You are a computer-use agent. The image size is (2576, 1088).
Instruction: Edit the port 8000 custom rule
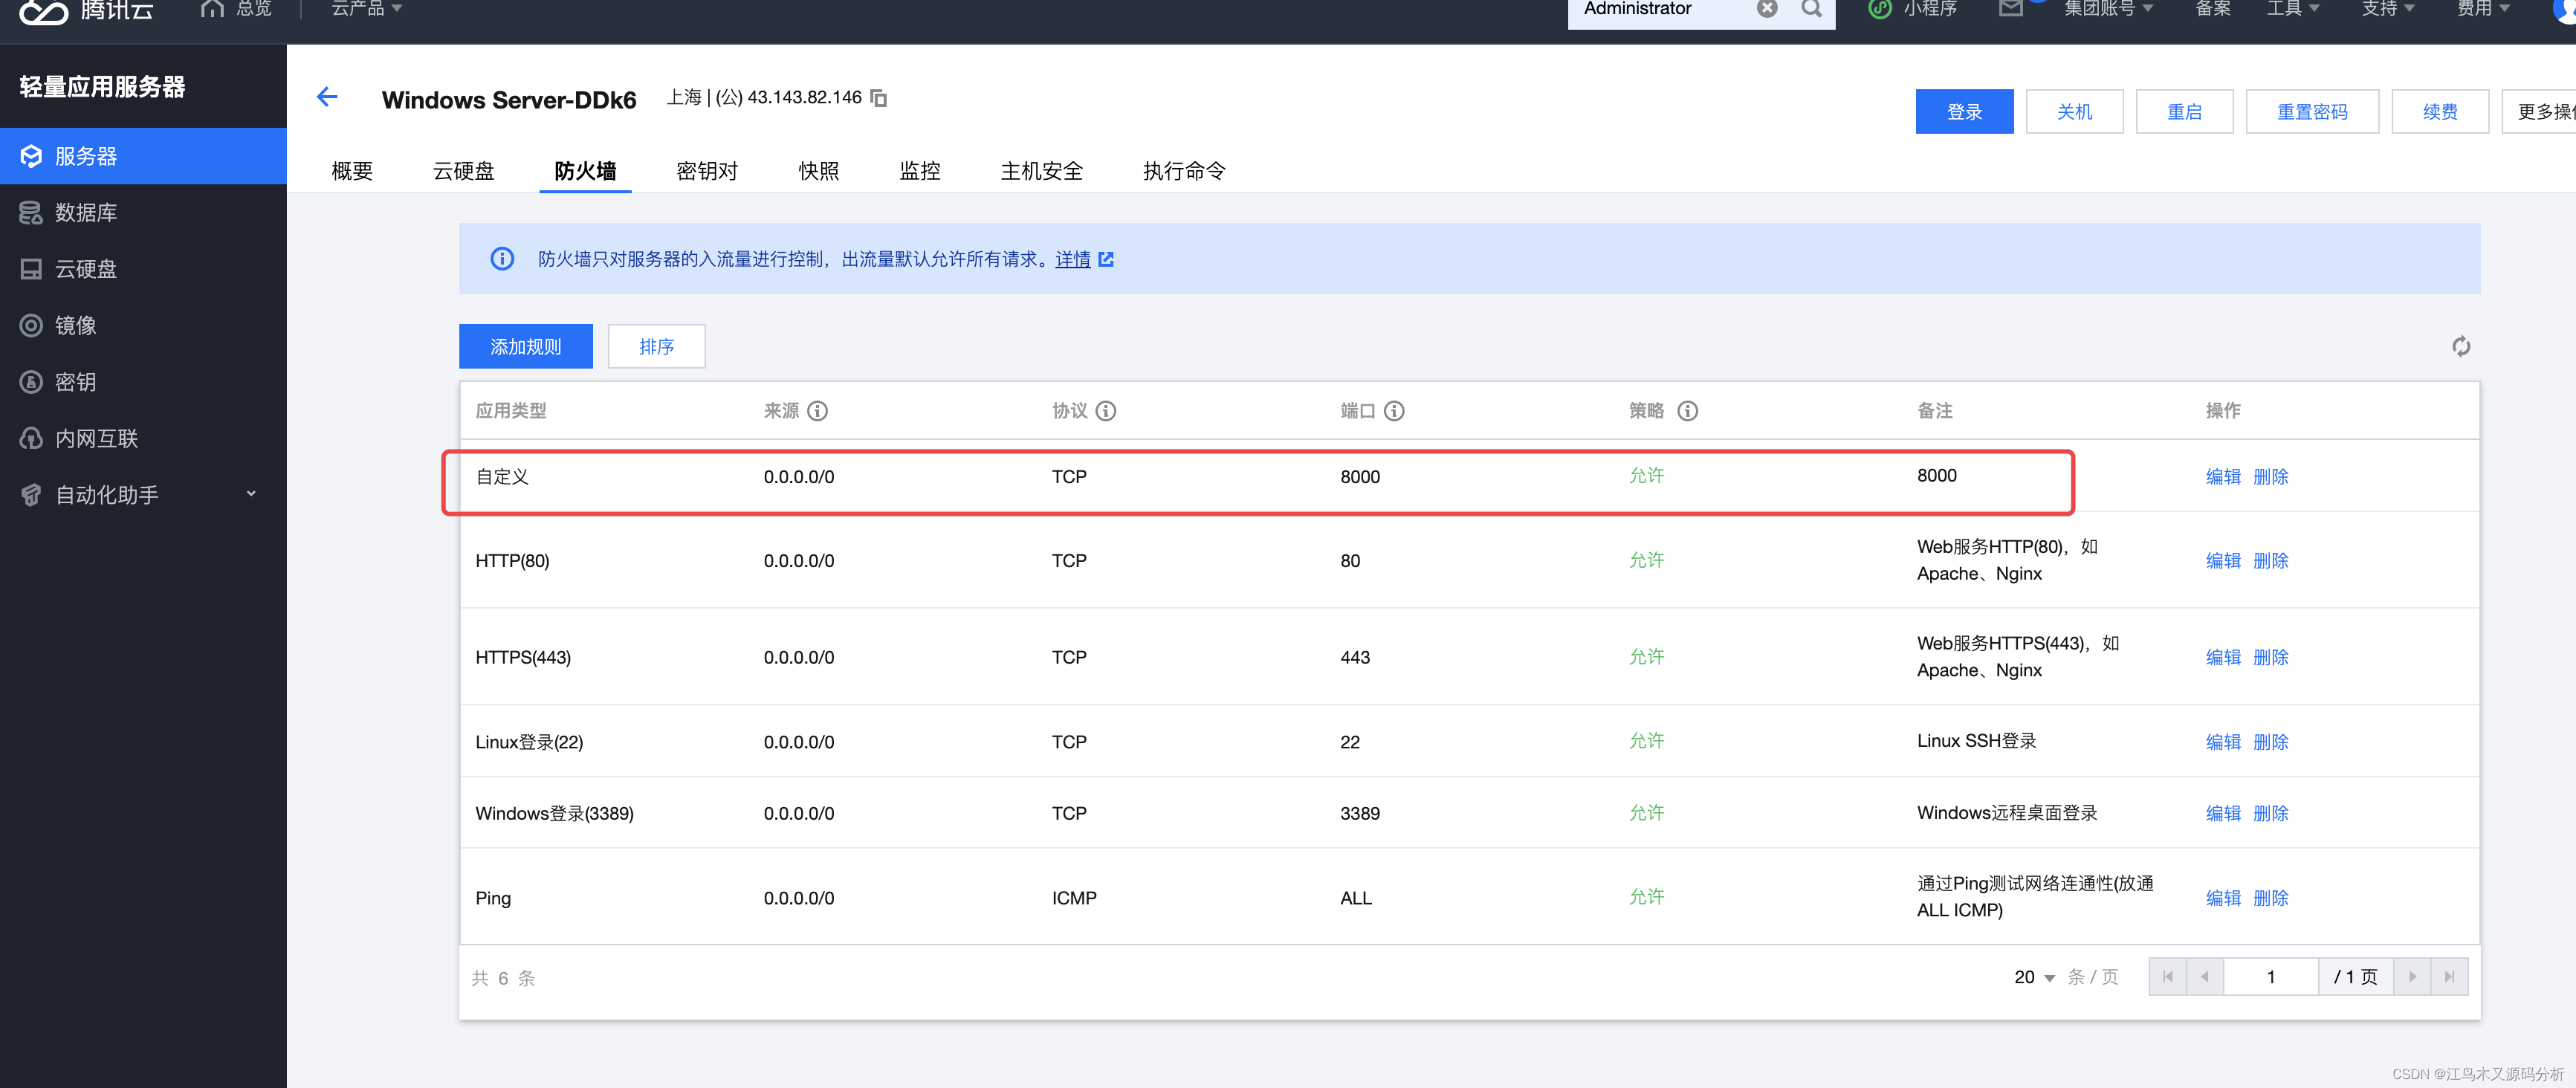click(x=2223, y=477)
